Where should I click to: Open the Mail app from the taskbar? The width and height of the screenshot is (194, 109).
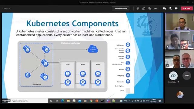tap(80, 101)
